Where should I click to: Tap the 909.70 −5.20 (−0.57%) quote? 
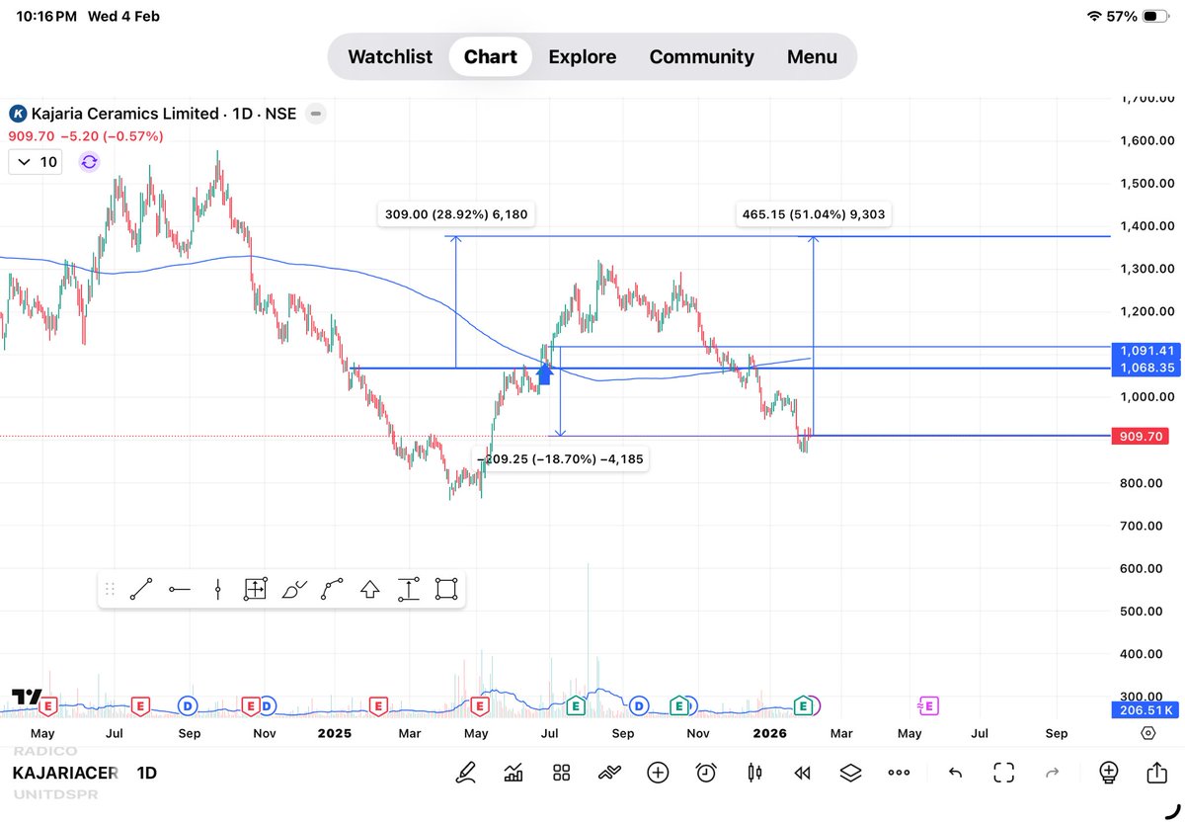(x=86, y=136)
